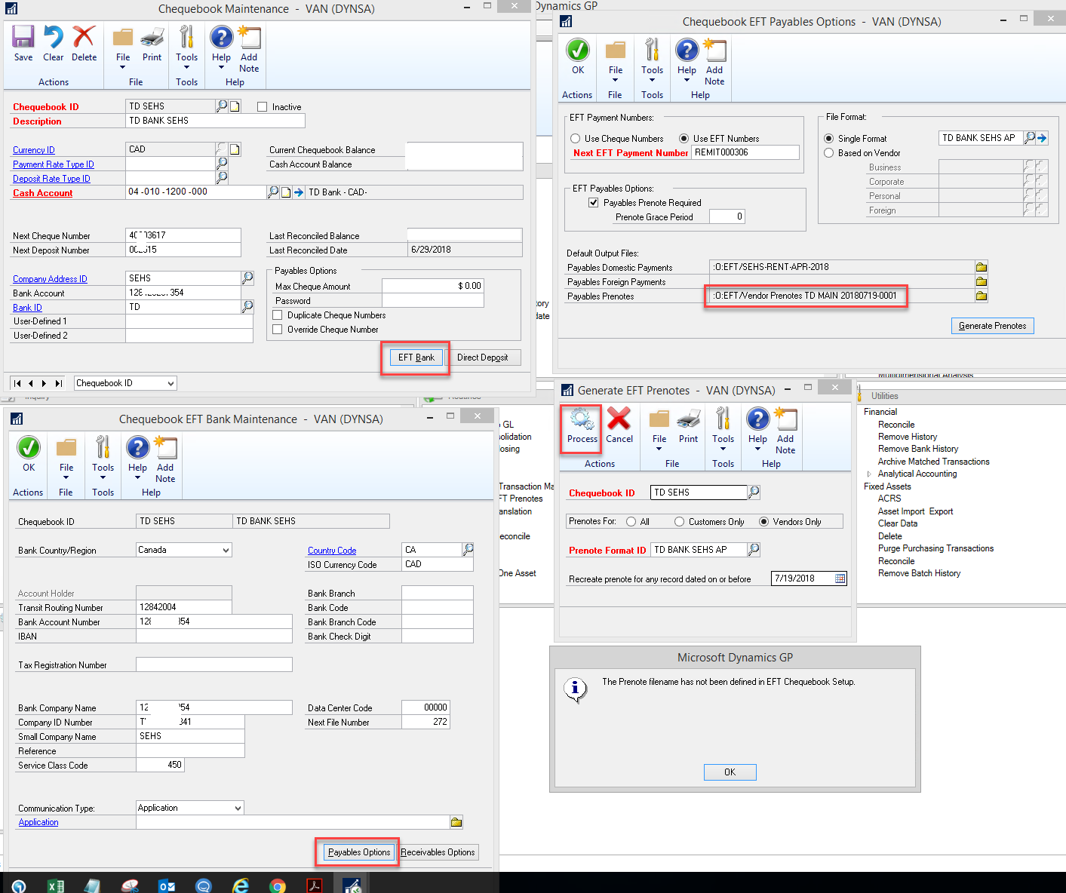
Task: Cancel the Generate EFT Prenotes window
Action: coord(619,427)
